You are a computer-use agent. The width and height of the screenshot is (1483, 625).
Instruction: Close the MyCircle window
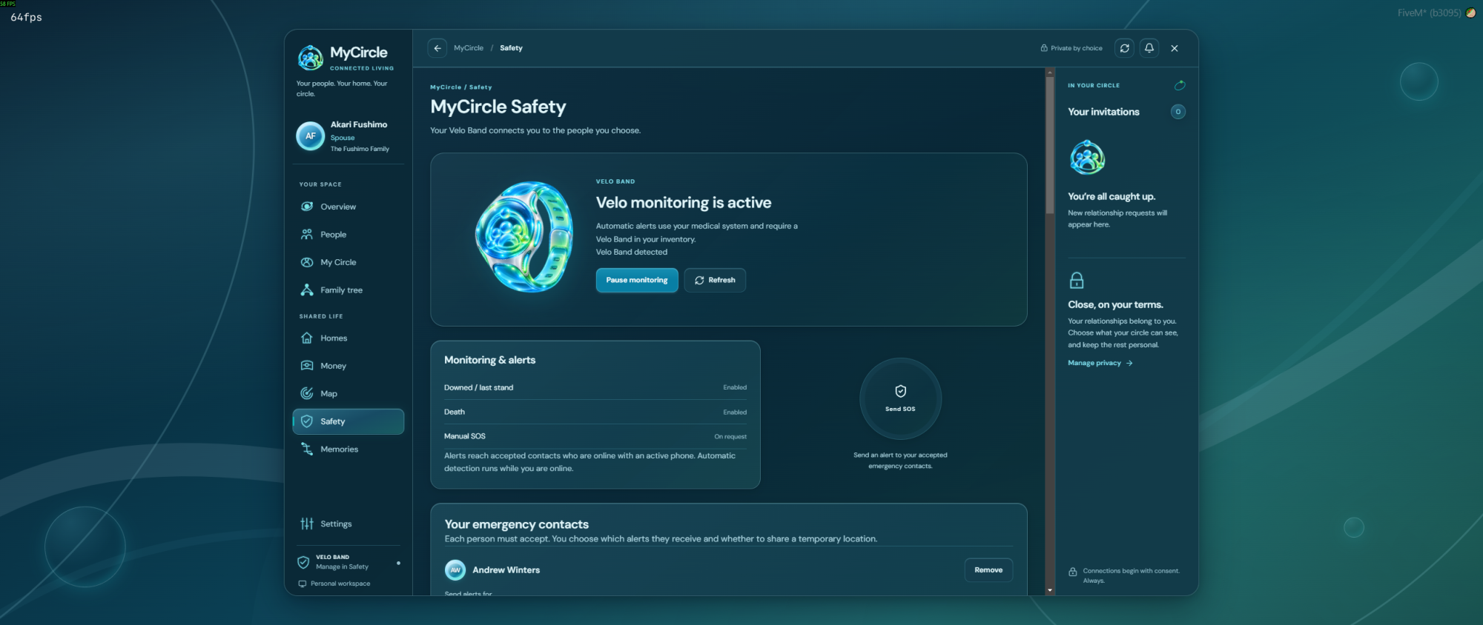(x=1175, y=48)
